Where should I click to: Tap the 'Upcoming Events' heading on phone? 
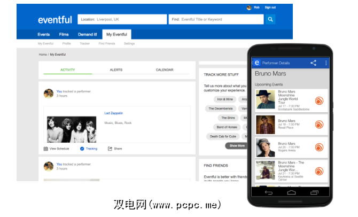click(x=269, y=84)
